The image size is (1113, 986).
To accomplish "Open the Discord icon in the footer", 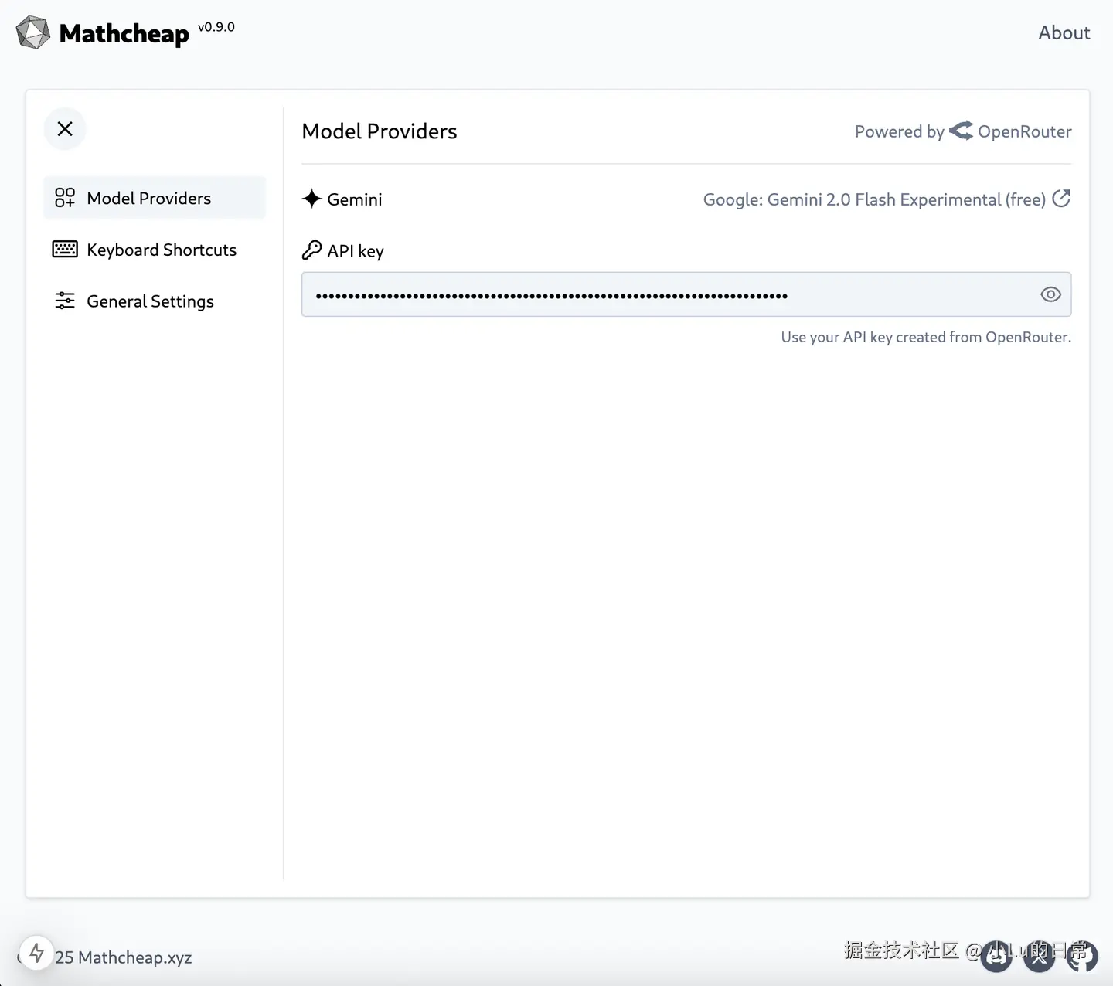I will click(x=996, y=957).
